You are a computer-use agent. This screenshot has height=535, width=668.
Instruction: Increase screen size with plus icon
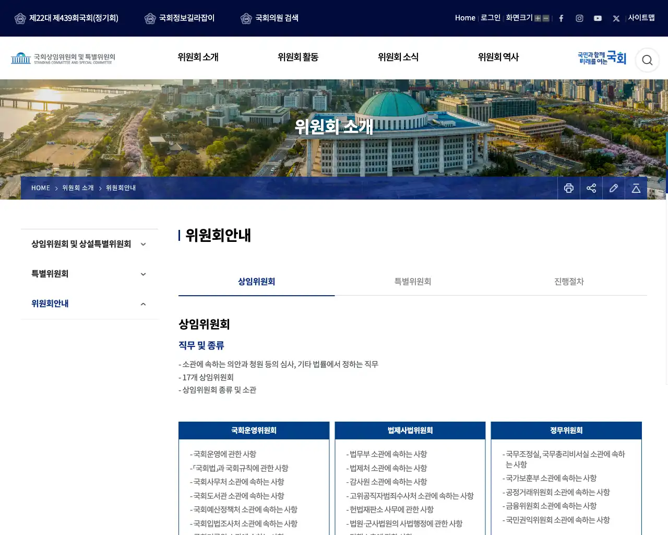tap(538, 18)
